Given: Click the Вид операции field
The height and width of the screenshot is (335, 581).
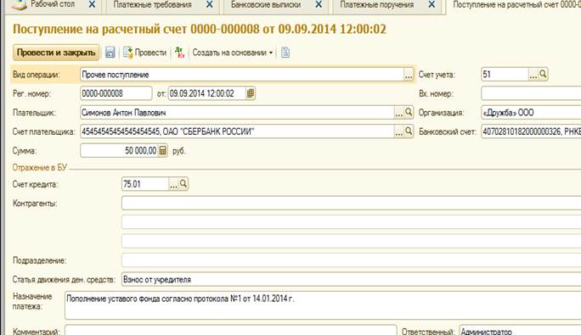Looking at the screenshot, I should [241, 75].
